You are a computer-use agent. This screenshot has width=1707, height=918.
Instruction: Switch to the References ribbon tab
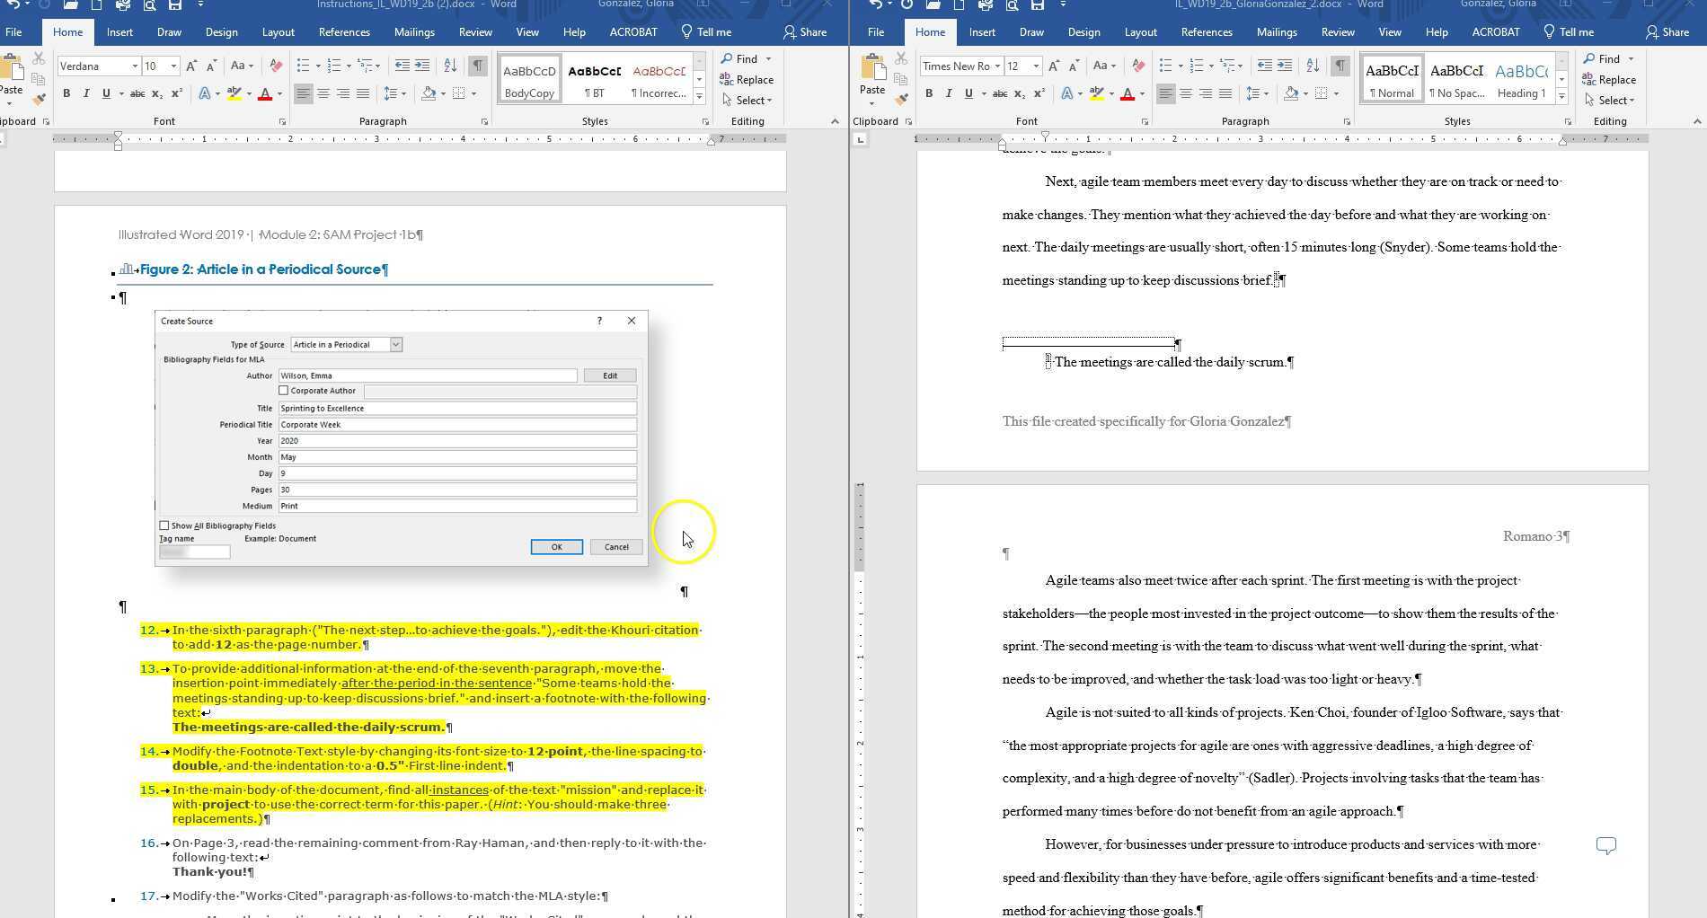pyautogui.click(x=344, y=31)
